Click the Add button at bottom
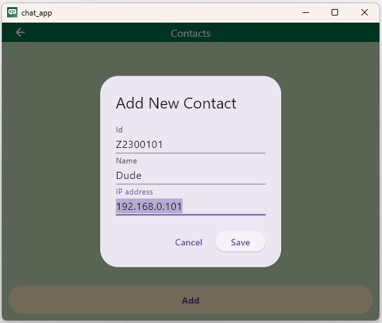The height and width of the screenshot is (323, 382). pyautogui.click(x=191, y=300)
